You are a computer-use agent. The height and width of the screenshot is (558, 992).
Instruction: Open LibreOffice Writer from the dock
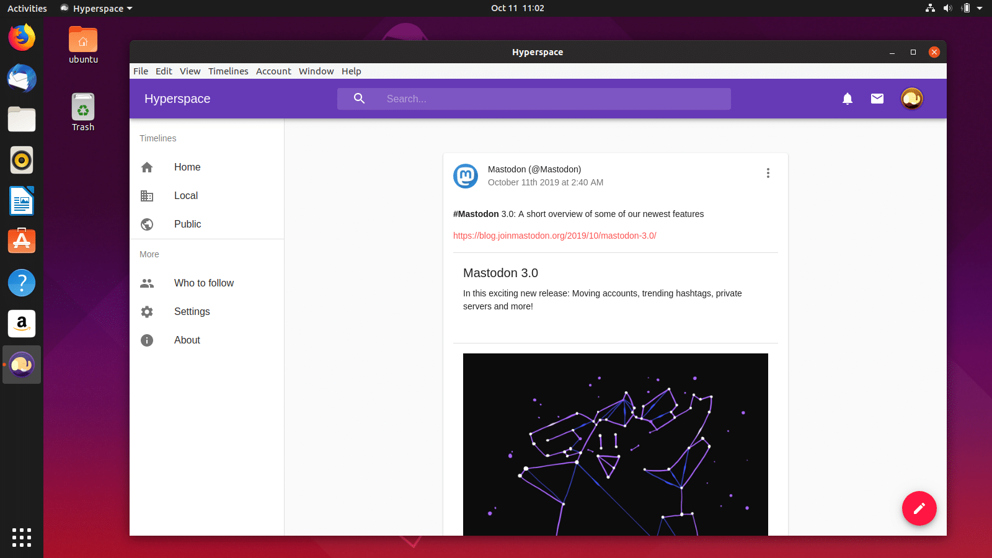click(22, 201)
